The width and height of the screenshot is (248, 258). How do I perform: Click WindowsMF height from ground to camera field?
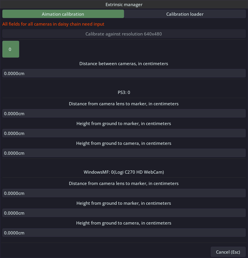point(124,233)
